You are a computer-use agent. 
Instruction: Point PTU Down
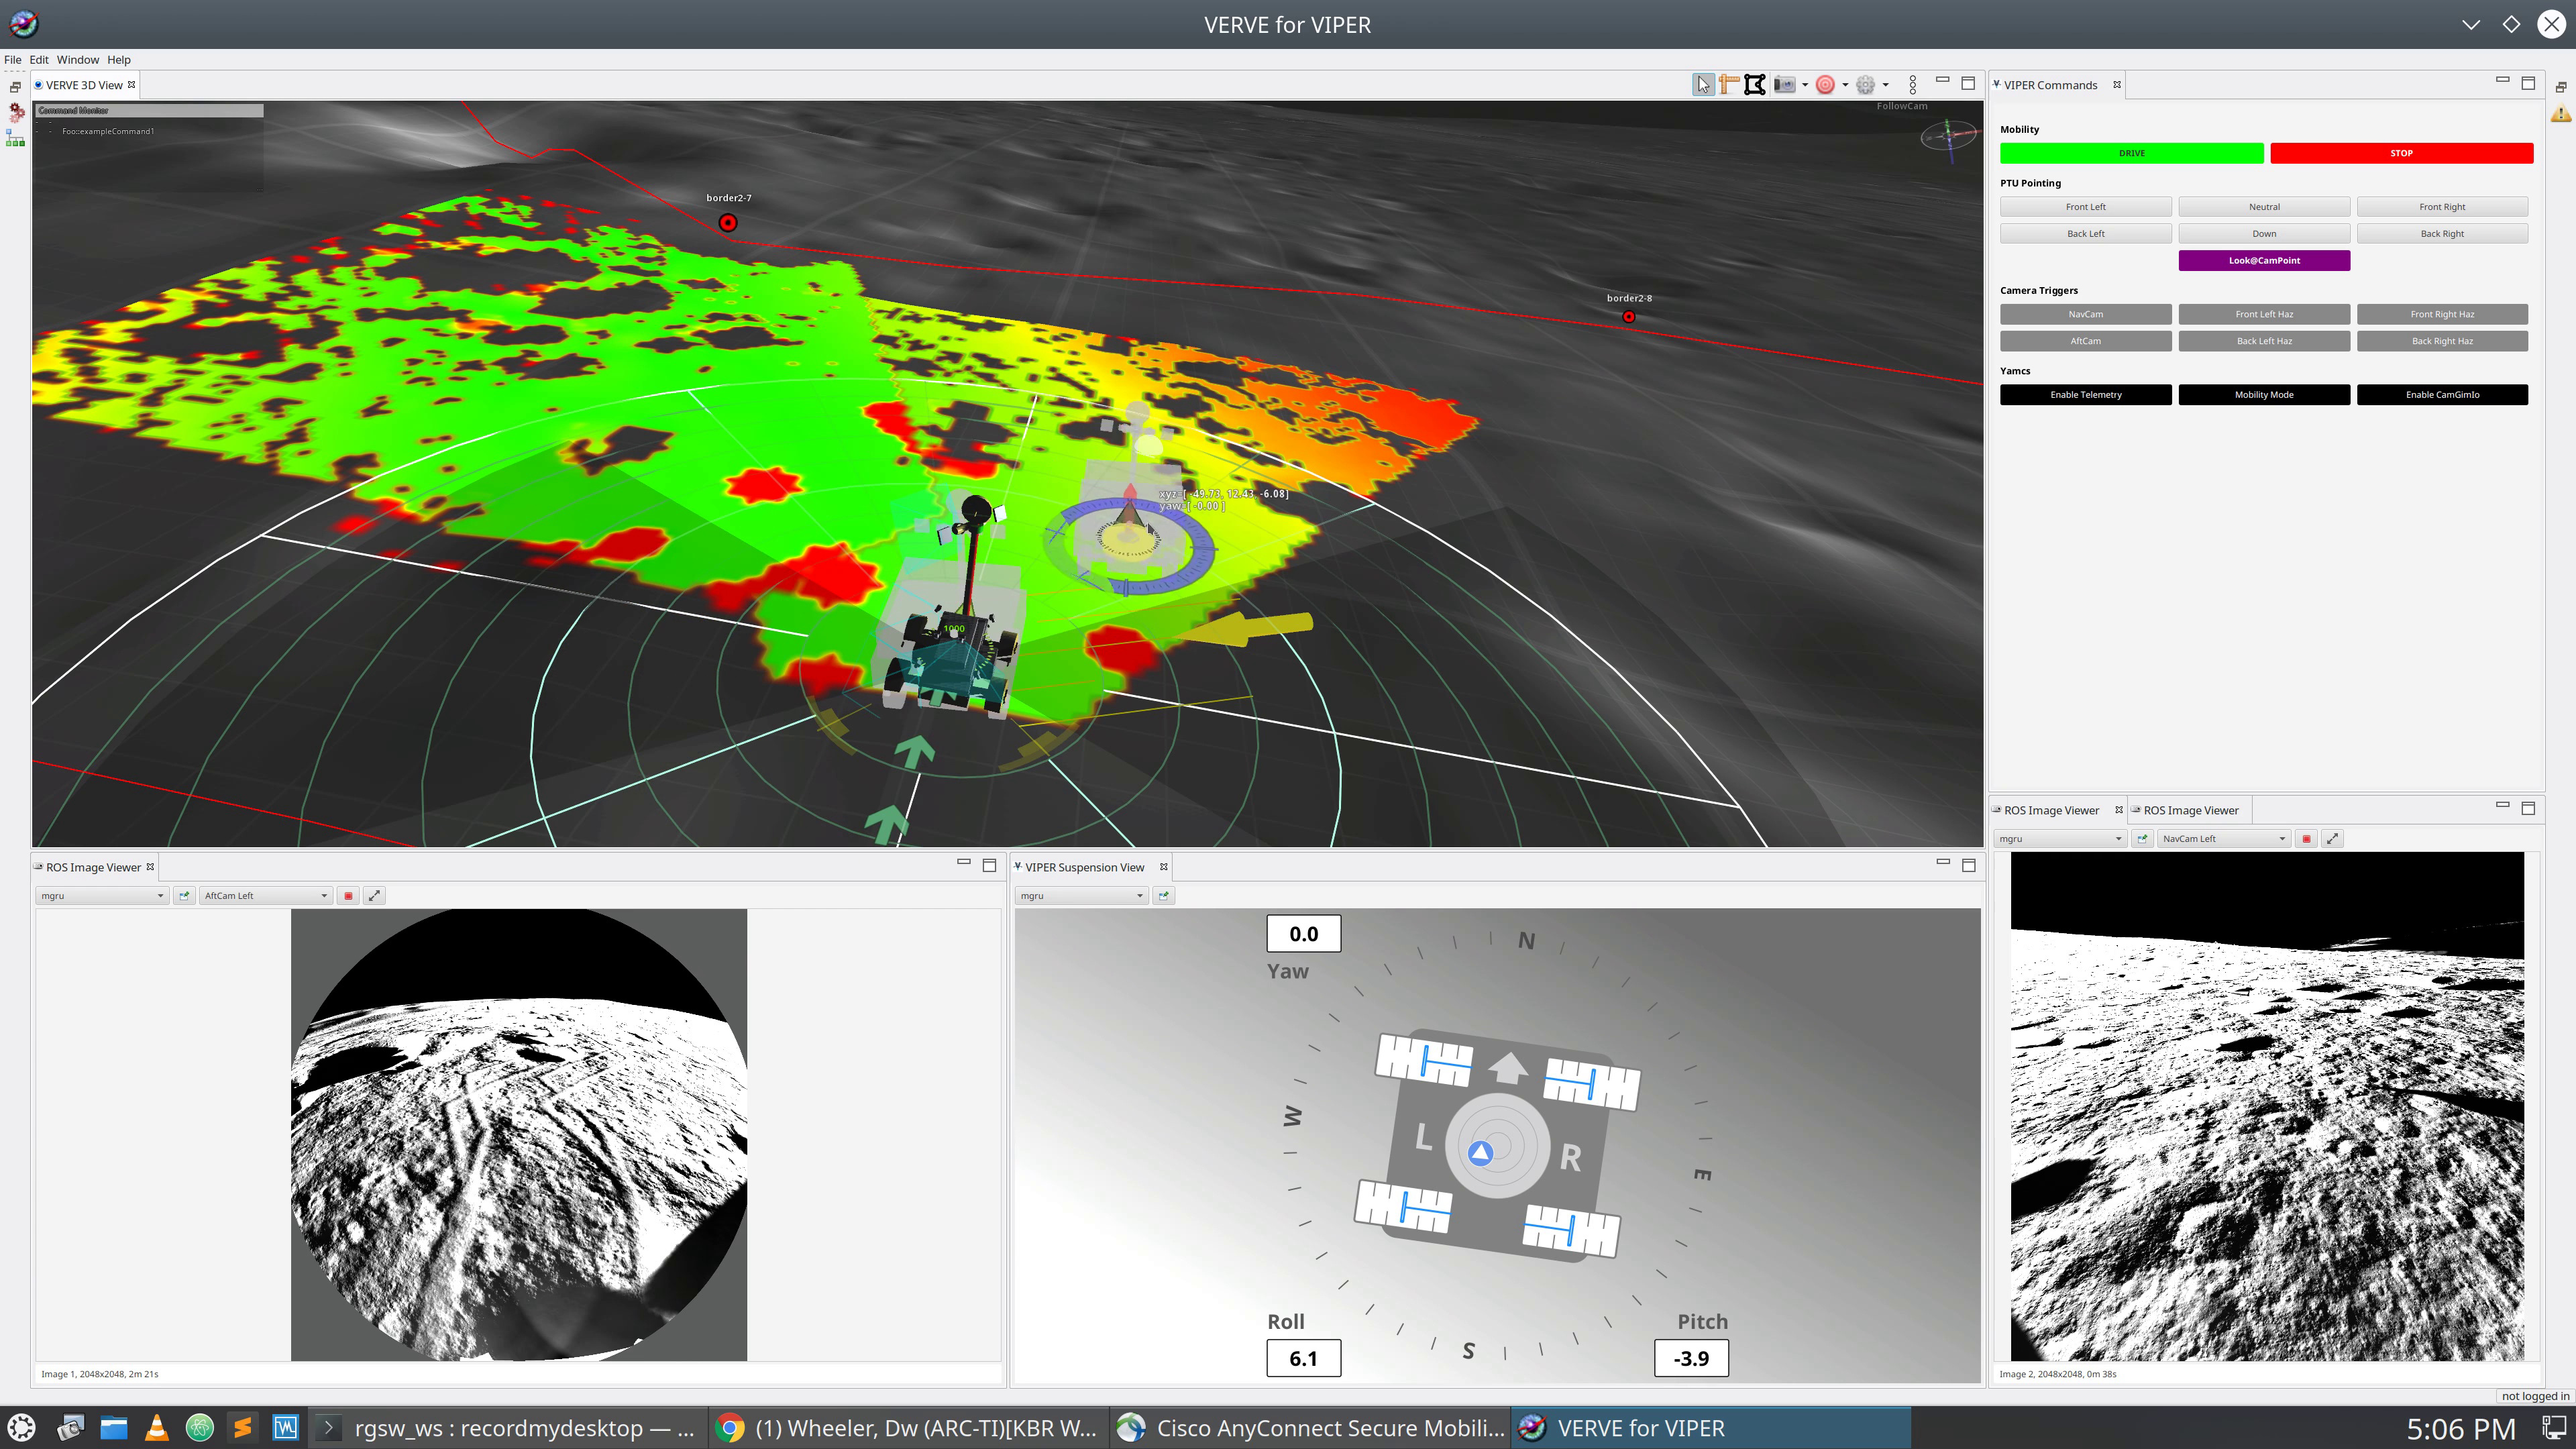click(x=2264, y=234)
